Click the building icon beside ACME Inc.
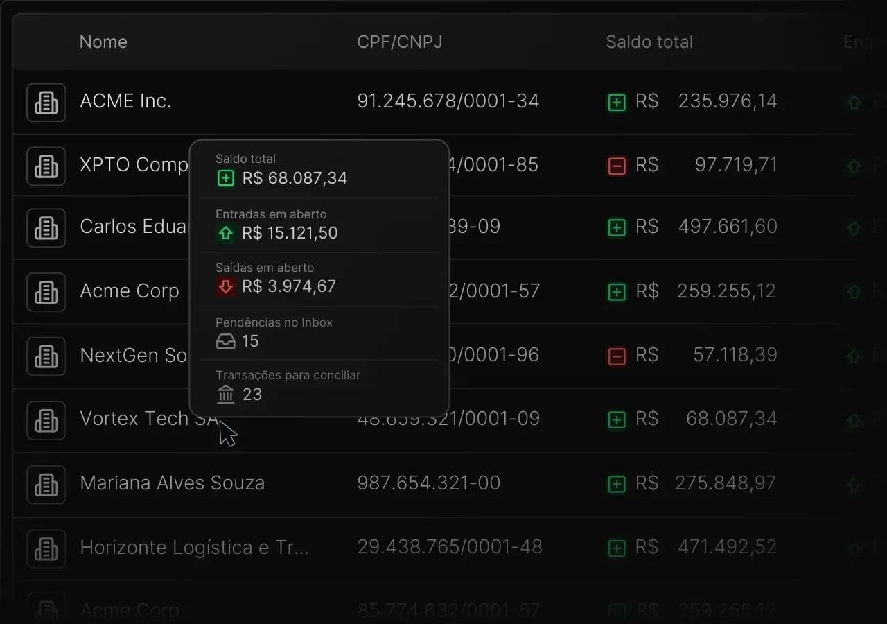This screenshot has height=624, width=887. pyautogui.click(x=46, y=103)
